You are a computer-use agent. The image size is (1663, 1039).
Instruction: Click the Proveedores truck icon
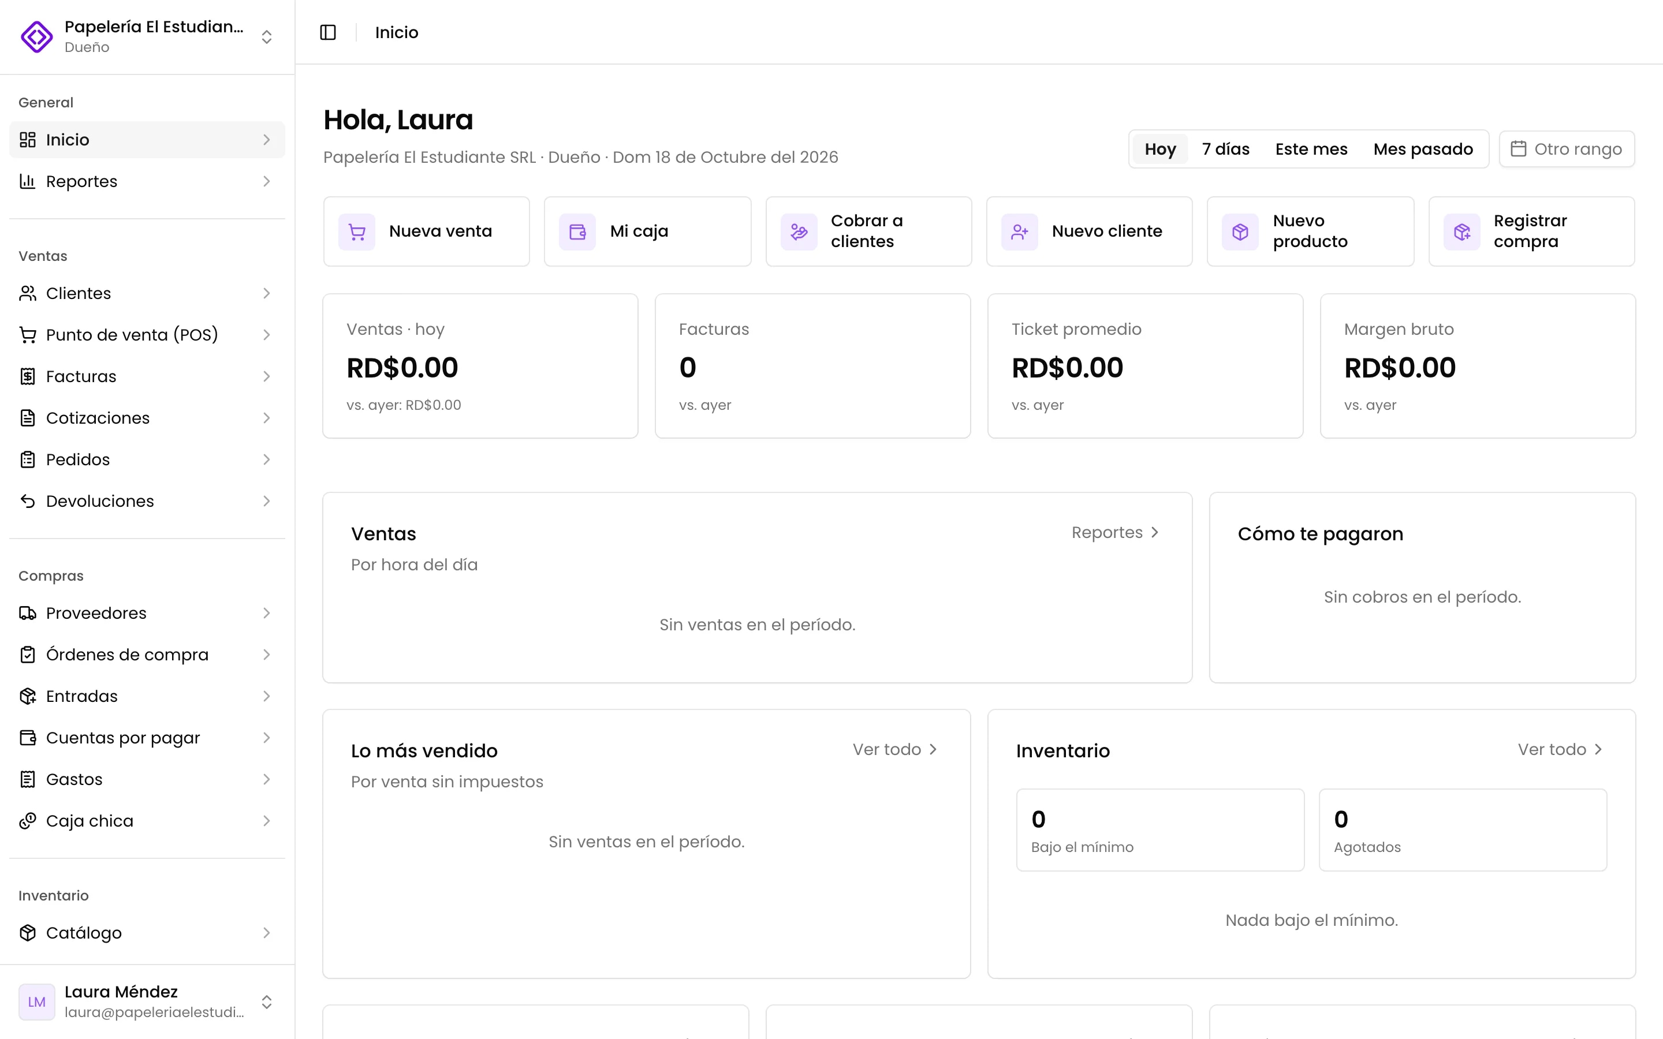coord(28,613)
